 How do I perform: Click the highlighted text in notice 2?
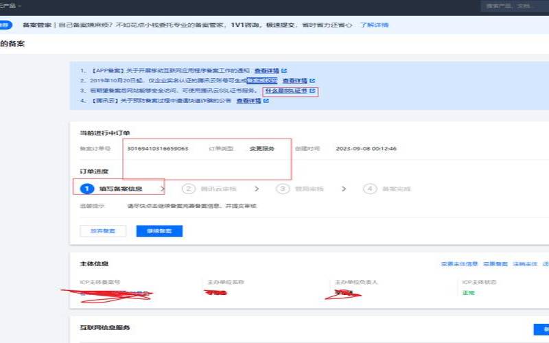point(262,80)
